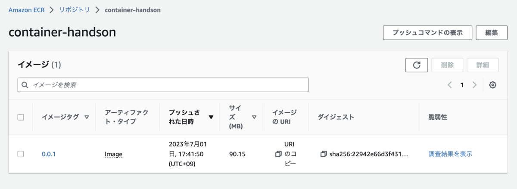517x189 pixels.
Task: Sort by image tag column arrow
Action: pyautogui.click(x=87, y=117)
